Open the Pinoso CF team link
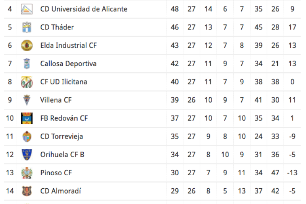The width and height of the screenshot is (306, 204). 56,173
